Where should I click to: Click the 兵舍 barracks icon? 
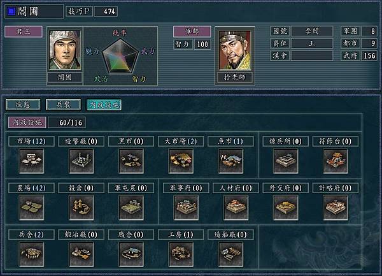32,254
